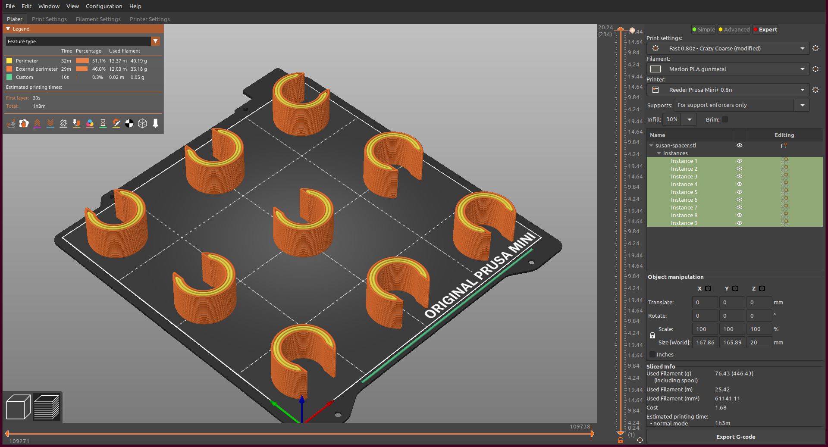Click the Export G-code button

coord(735,437)
